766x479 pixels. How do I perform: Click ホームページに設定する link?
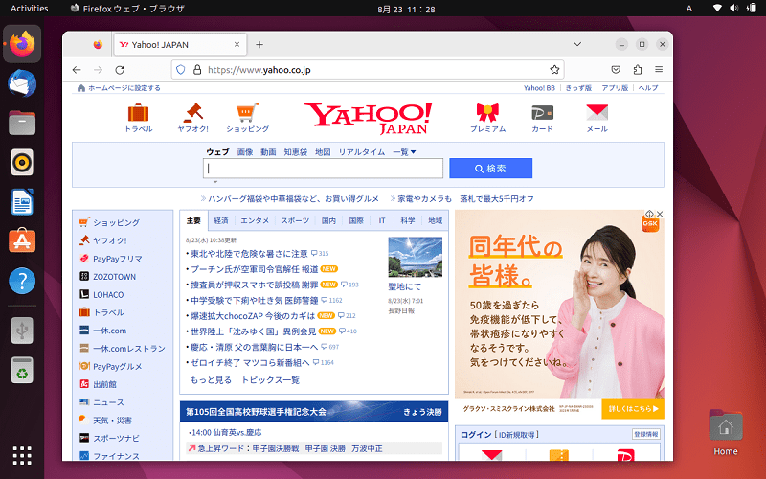(124, 88)
